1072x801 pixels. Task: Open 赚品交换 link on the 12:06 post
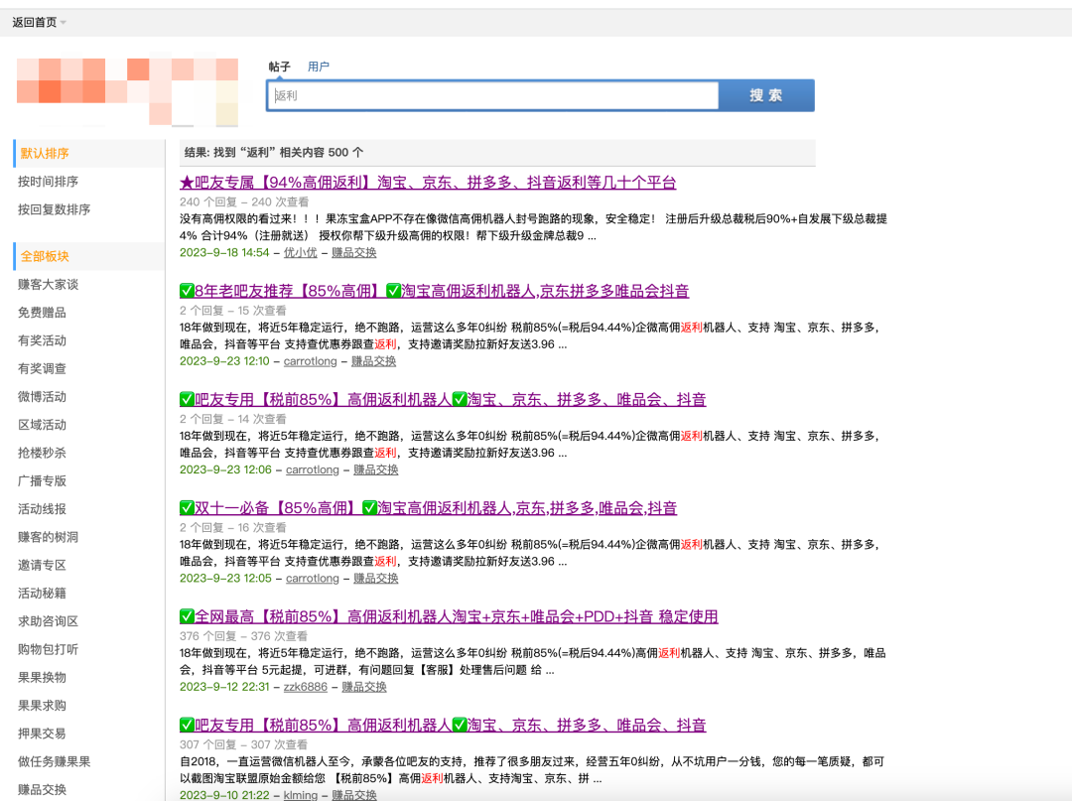(x=376, y=470)
